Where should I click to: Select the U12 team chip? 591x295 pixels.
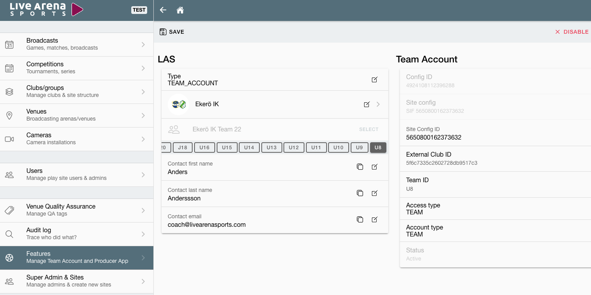click(294, 148)
